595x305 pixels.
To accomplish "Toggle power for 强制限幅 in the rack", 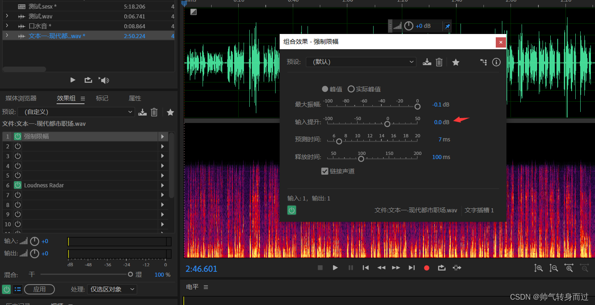I will (x=18, y=136).
